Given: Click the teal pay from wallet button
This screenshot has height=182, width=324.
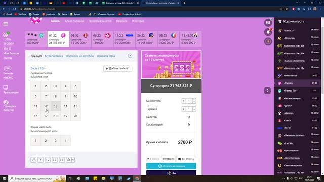Looking at the screenshot, I should pyautogui.click(x=171, y=166).
